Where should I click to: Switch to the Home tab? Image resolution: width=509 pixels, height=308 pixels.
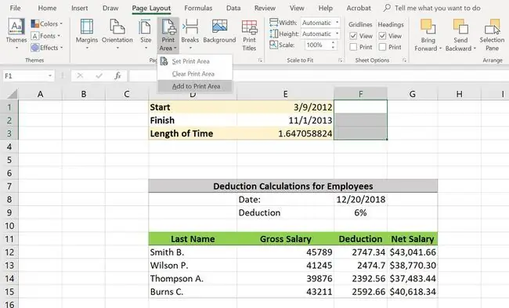pos(47,8)
